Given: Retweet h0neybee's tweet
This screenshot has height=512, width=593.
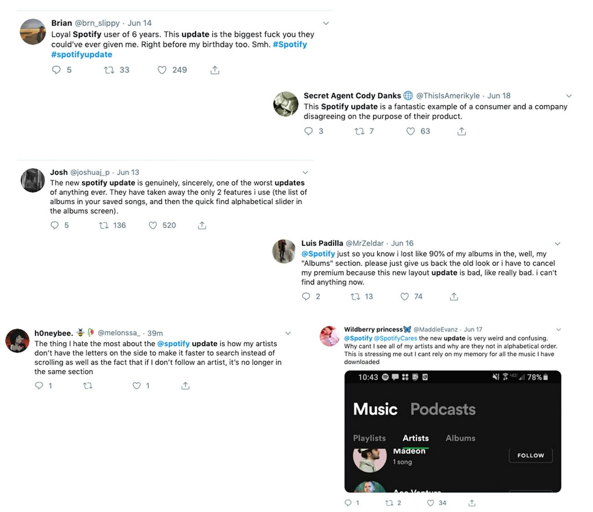Looking at the screenshot, I should pos(88,386).
